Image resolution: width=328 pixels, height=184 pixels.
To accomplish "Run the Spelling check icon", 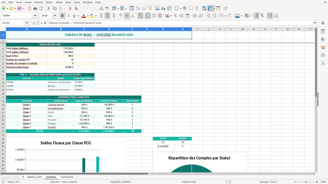I will tap(107, 8).
